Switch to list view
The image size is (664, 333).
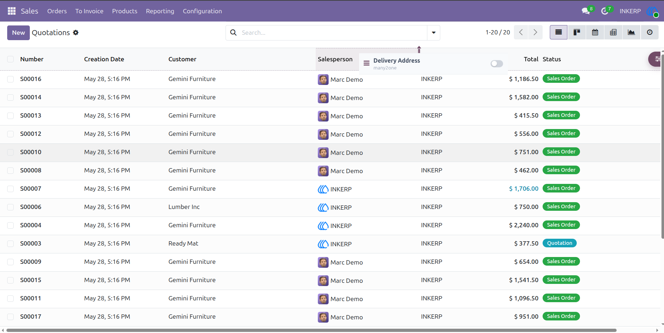click(x=558, y=32)
